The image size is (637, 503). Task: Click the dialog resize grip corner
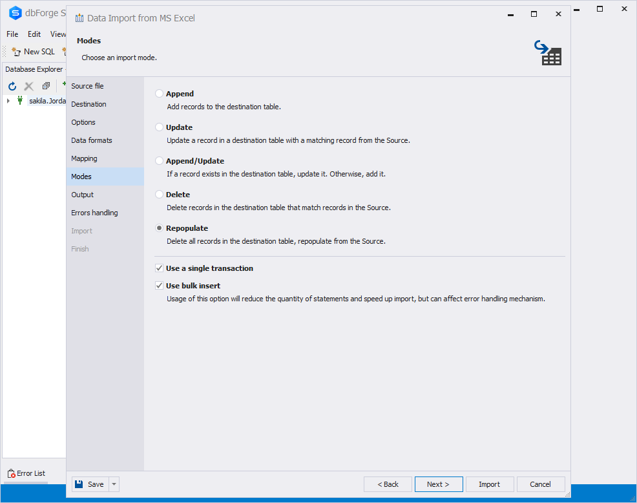tap(567, 494)
